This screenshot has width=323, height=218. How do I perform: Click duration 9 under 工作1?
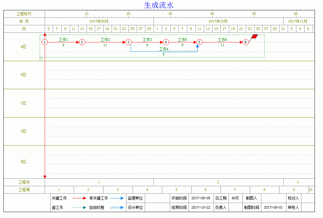[63, 45]
